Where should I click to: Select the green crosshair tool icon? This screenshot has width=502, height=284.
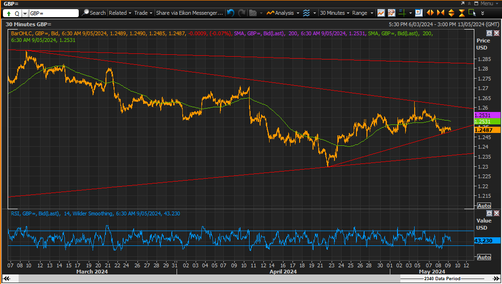click(402, 13)
